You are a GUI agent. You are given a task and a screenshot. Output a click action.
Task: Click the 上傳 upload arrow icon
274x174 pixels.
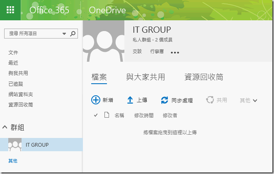[130, 100]
